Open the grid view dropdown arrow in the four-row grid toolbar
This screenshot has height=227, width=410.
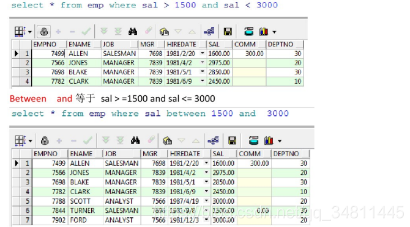(x=30, y=32)
